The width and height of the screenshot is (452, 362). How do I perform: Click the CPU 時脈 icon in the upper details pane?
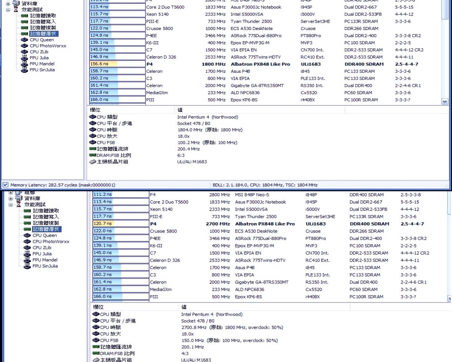[x=93, y=130]
